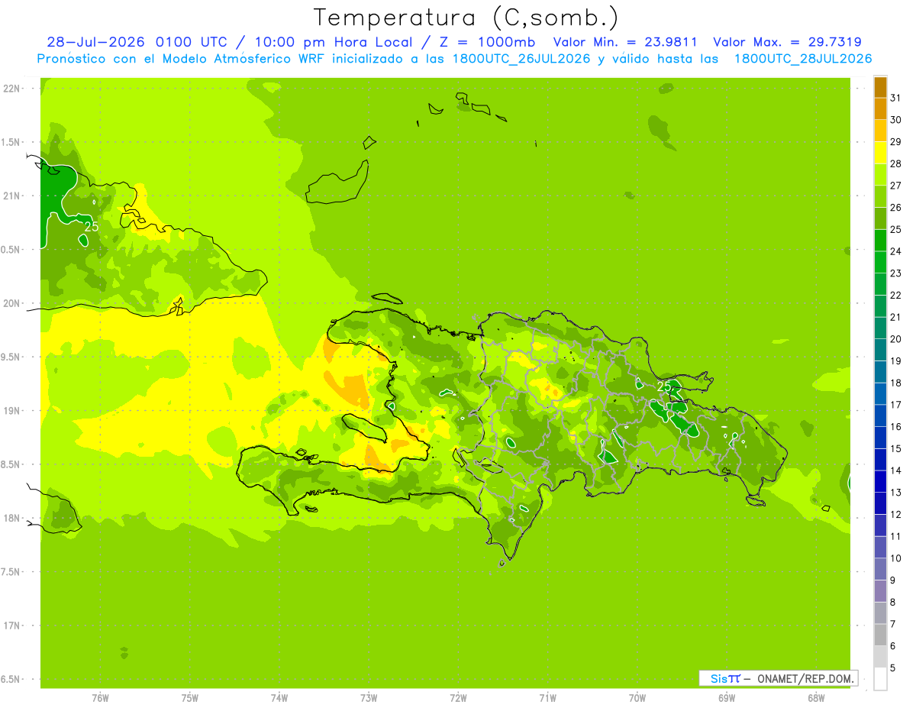Click the 25 contour label over Dominican Republic
916x708 pixels.
pyautogui.click(x=664, y=386)
